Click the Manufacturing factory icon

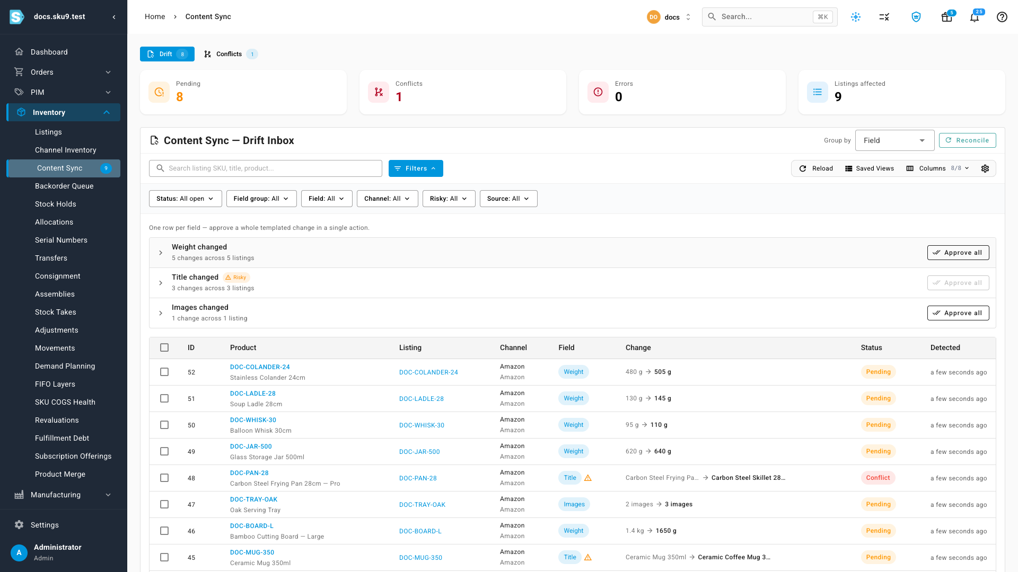coord(19,495)
